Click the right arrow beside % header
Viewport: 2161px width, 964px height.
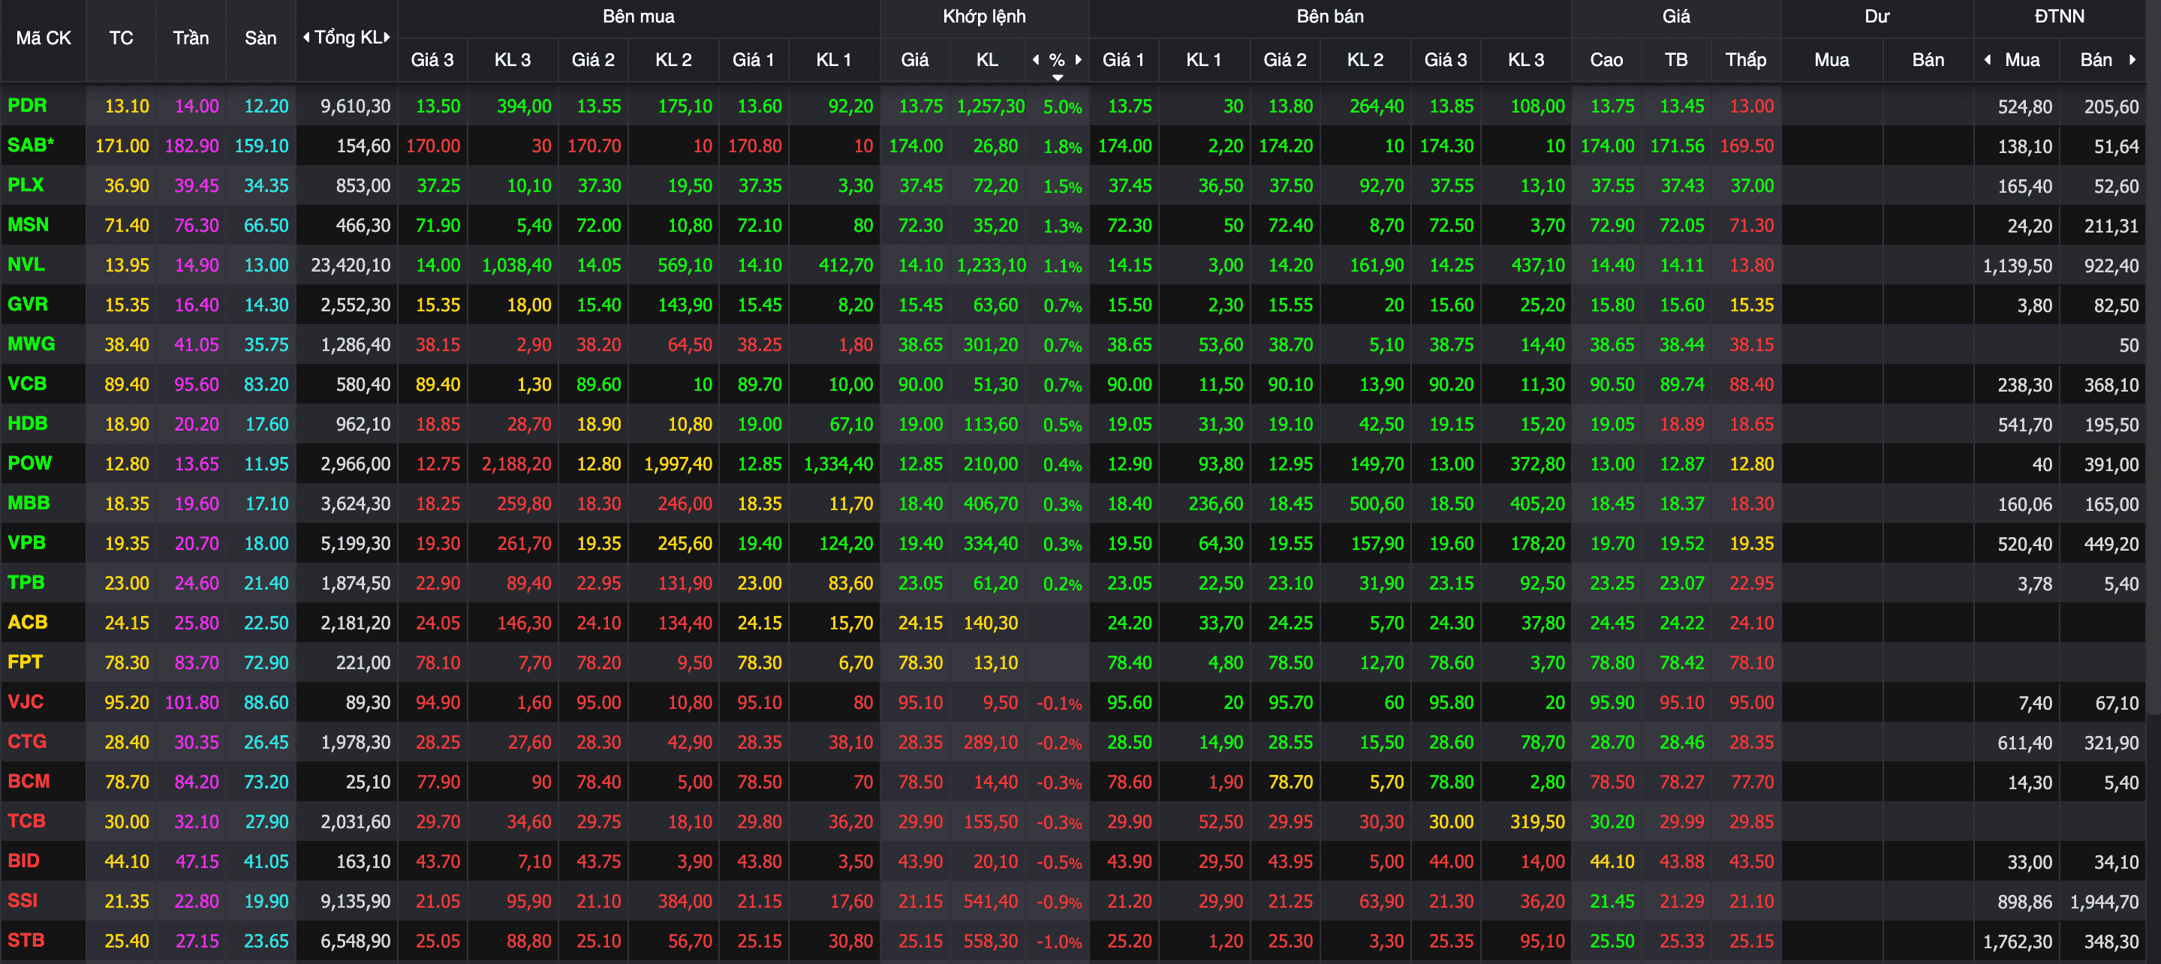point(1078,59)
